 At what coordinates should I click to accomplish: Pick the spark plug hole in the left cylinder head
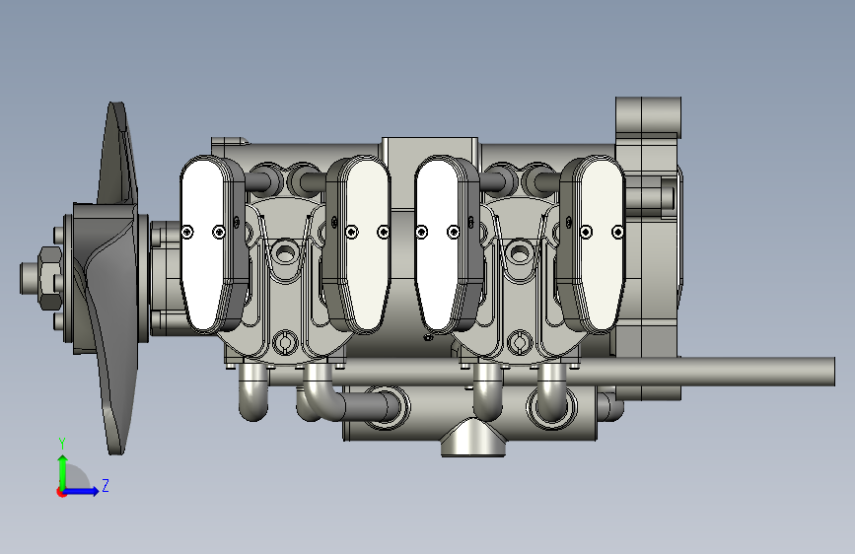[x=284, y=253]
